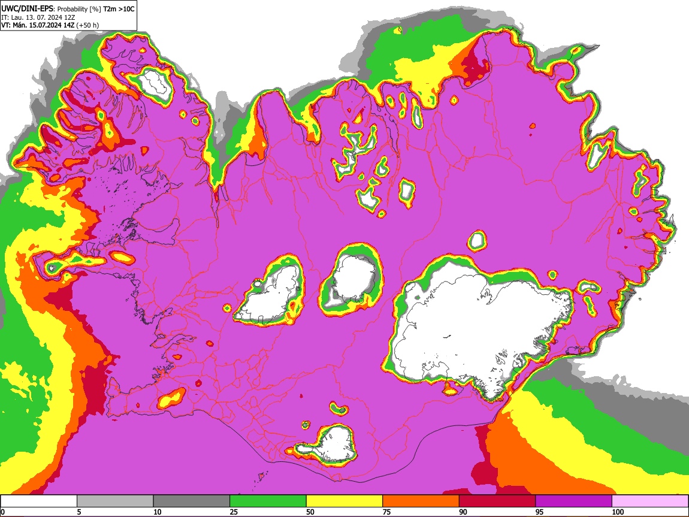Click the green 25–50% legend swatch
The width and height of the screenshot is (689, 517).
268,501
